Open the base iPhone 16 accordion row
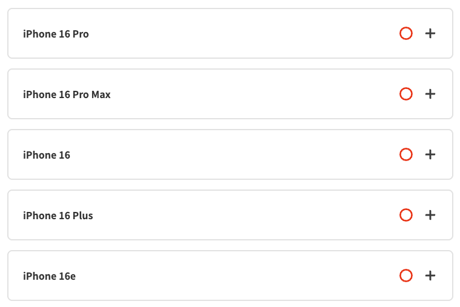 [230, 155]
